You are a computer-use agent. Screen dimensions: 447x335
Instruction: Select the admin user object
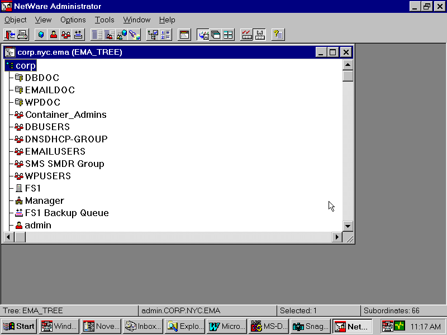[x=38, y=225]
